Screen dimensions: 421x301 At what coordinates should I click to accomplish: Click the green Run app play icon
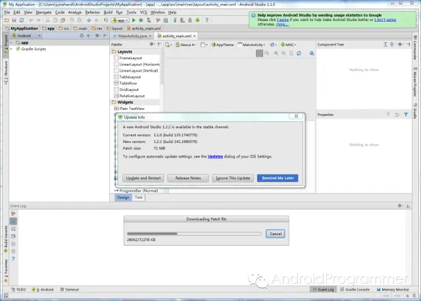pos(134,20)
